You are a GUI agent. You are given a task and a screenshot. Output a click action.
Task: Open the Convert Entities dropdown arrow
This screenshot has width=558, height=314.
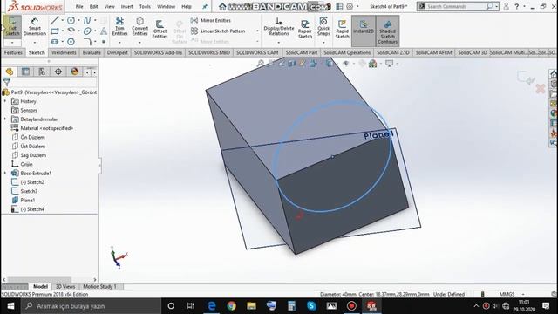click(139, 43)
